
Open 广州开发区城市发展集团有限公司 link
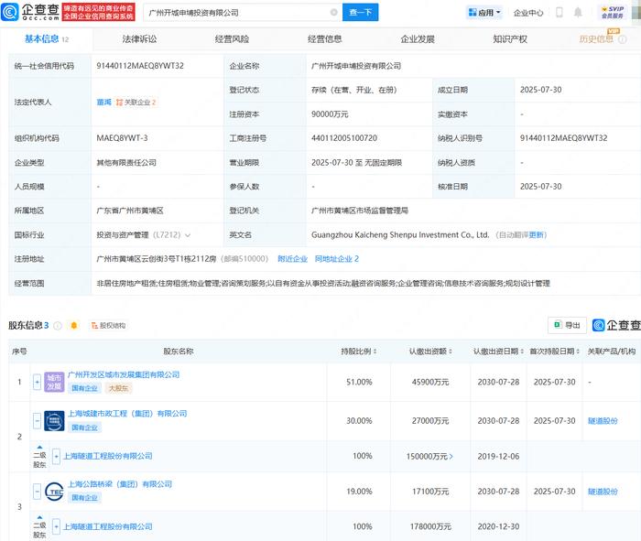[124, 374]
